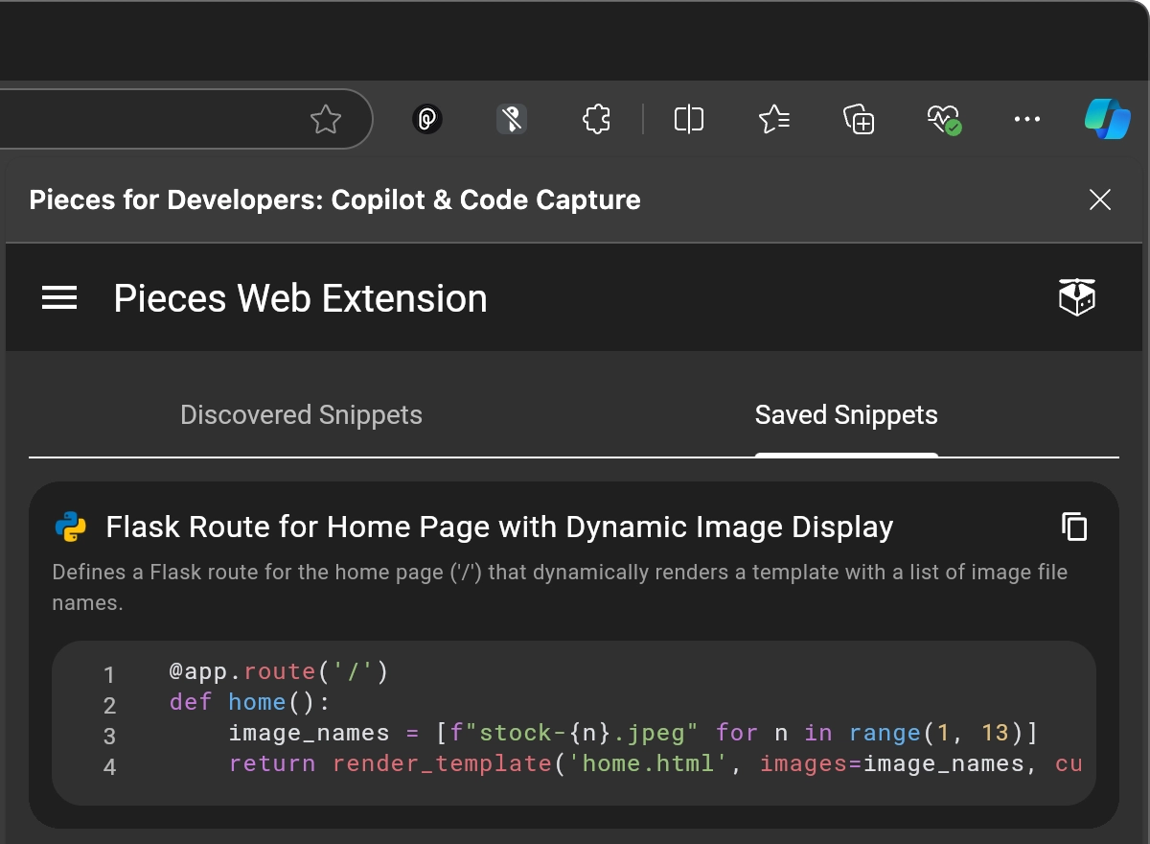The width and height of the screenshot is (1150, 844).
Task: Select the Saved Snippets tab
Action: click(846, 414)
